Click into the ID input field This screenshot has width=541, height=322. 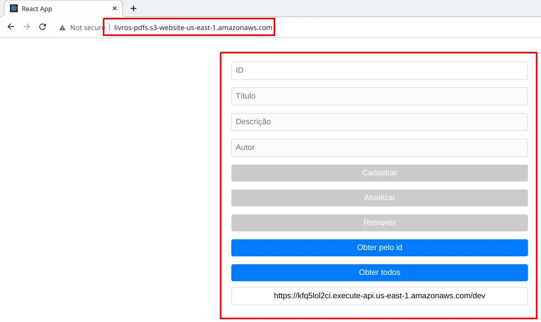point(379,70)
